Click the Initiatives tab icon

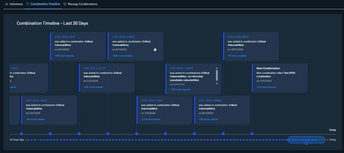pos(7,4)
